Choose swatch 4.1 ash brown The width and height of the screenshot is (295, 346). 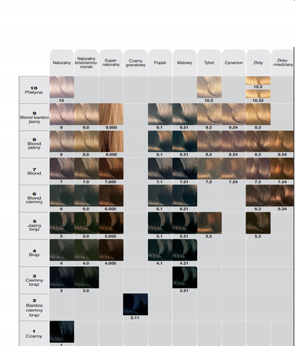[160, 250]
